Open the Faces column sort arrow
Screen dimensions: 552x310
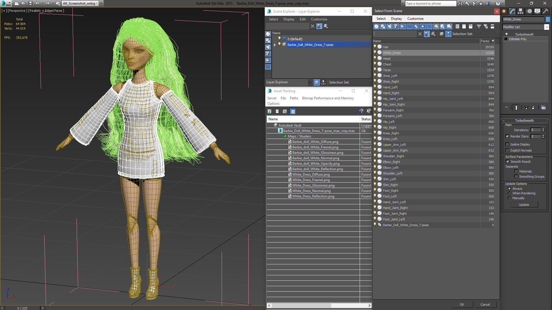493,41
